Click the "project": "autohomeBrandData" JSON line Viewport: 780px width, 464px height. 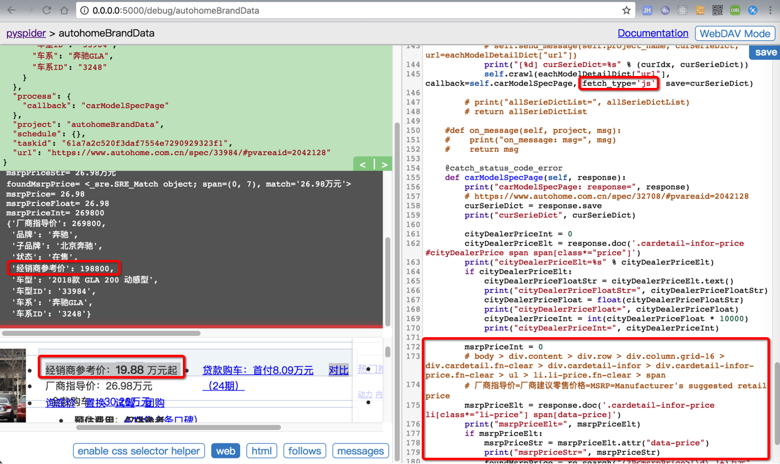click(x=89, y=124)
